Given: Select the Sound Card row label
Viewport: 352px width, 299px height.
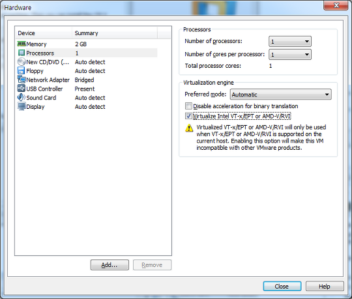Looking at the screenshot, I should 41,98.
